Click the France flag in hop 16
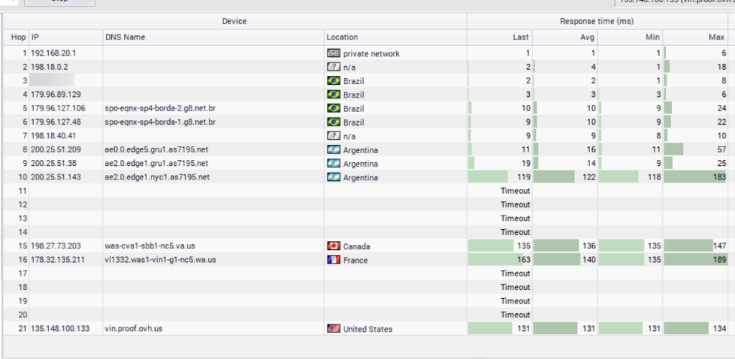The image size is (735, 359). (x=333, y=260)
